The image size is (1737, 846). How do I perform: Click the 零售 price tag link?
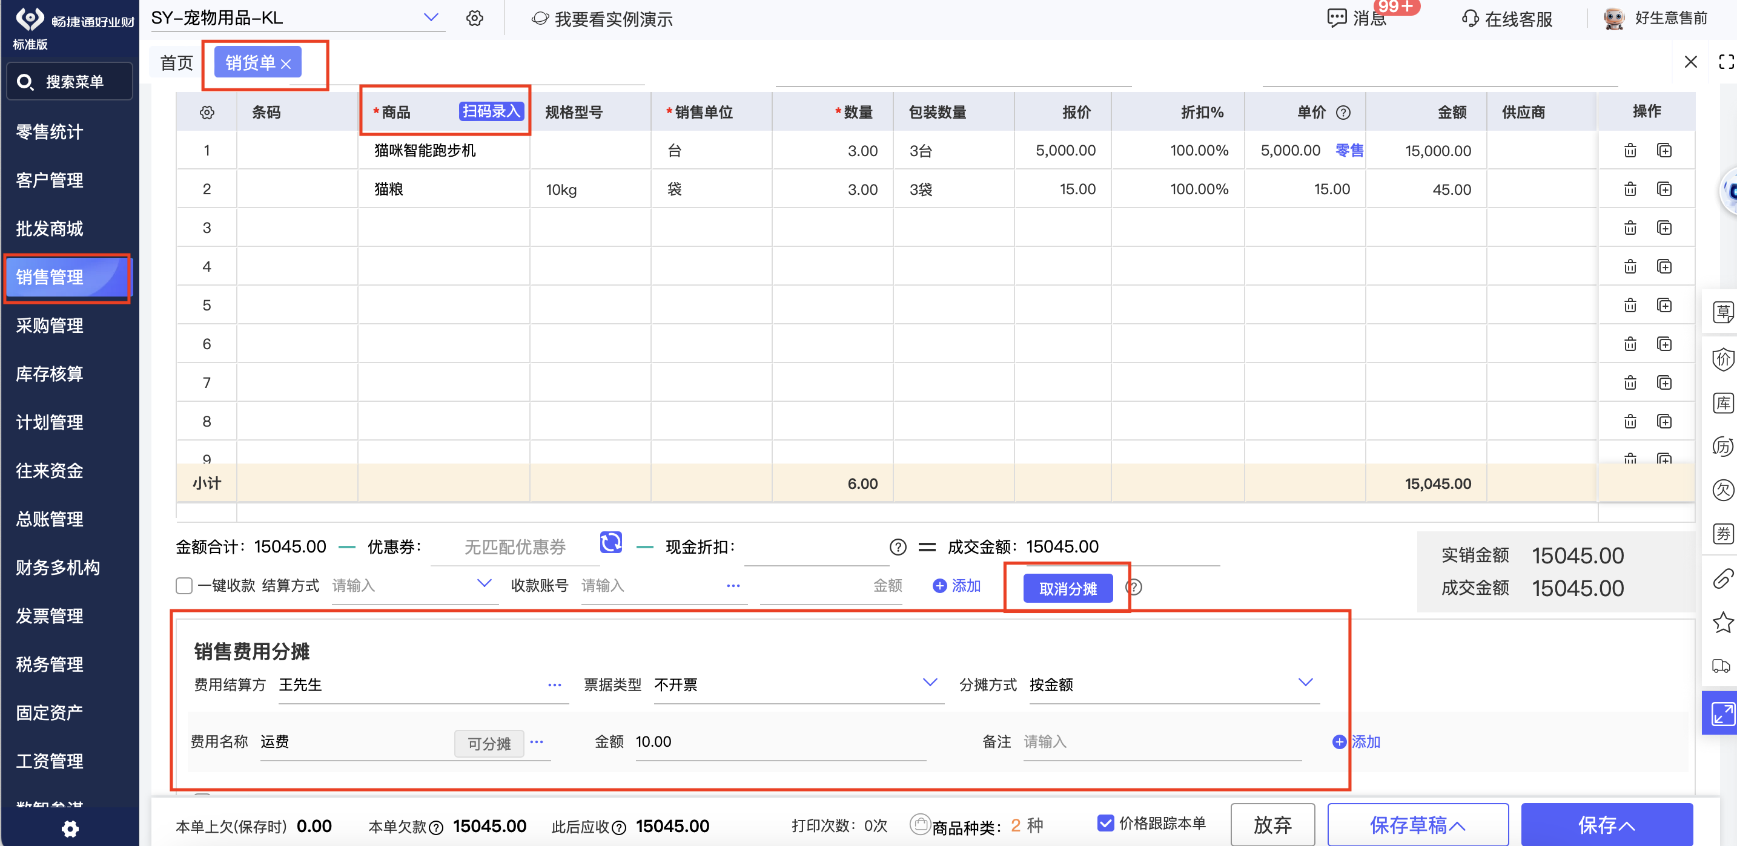(1349, 150)
